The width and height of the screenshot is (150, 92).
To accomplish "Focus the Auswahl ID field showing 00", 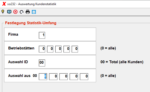I will [x=42, y=63].
